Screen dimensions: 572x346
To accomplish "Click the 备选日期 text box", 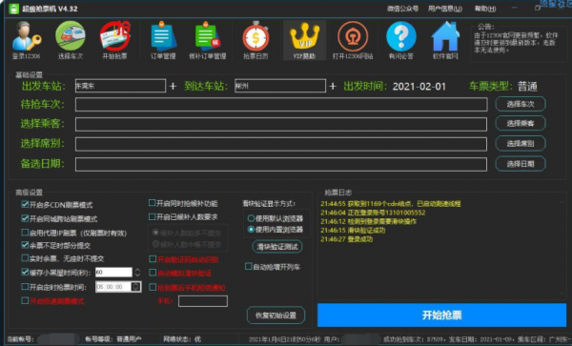I will pyautogui.click(x=281, y=164).
